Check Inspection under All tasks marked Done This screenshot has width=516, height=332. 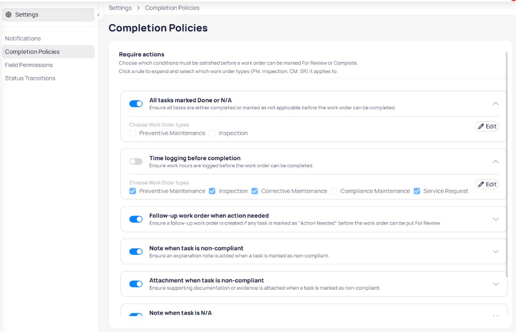click(212, 134)
